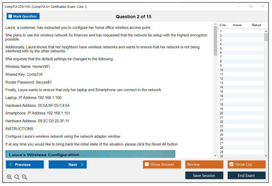Click question list scroll up arrow
Image resolution: width=272 pixels, height=186 pixels.
point(266,31)
